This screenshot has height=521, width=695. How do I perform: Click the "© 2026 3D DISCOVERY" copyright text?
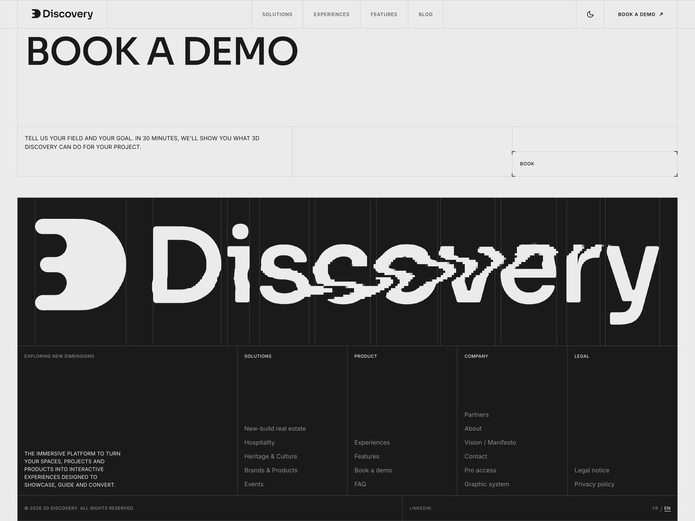point(79,508)
